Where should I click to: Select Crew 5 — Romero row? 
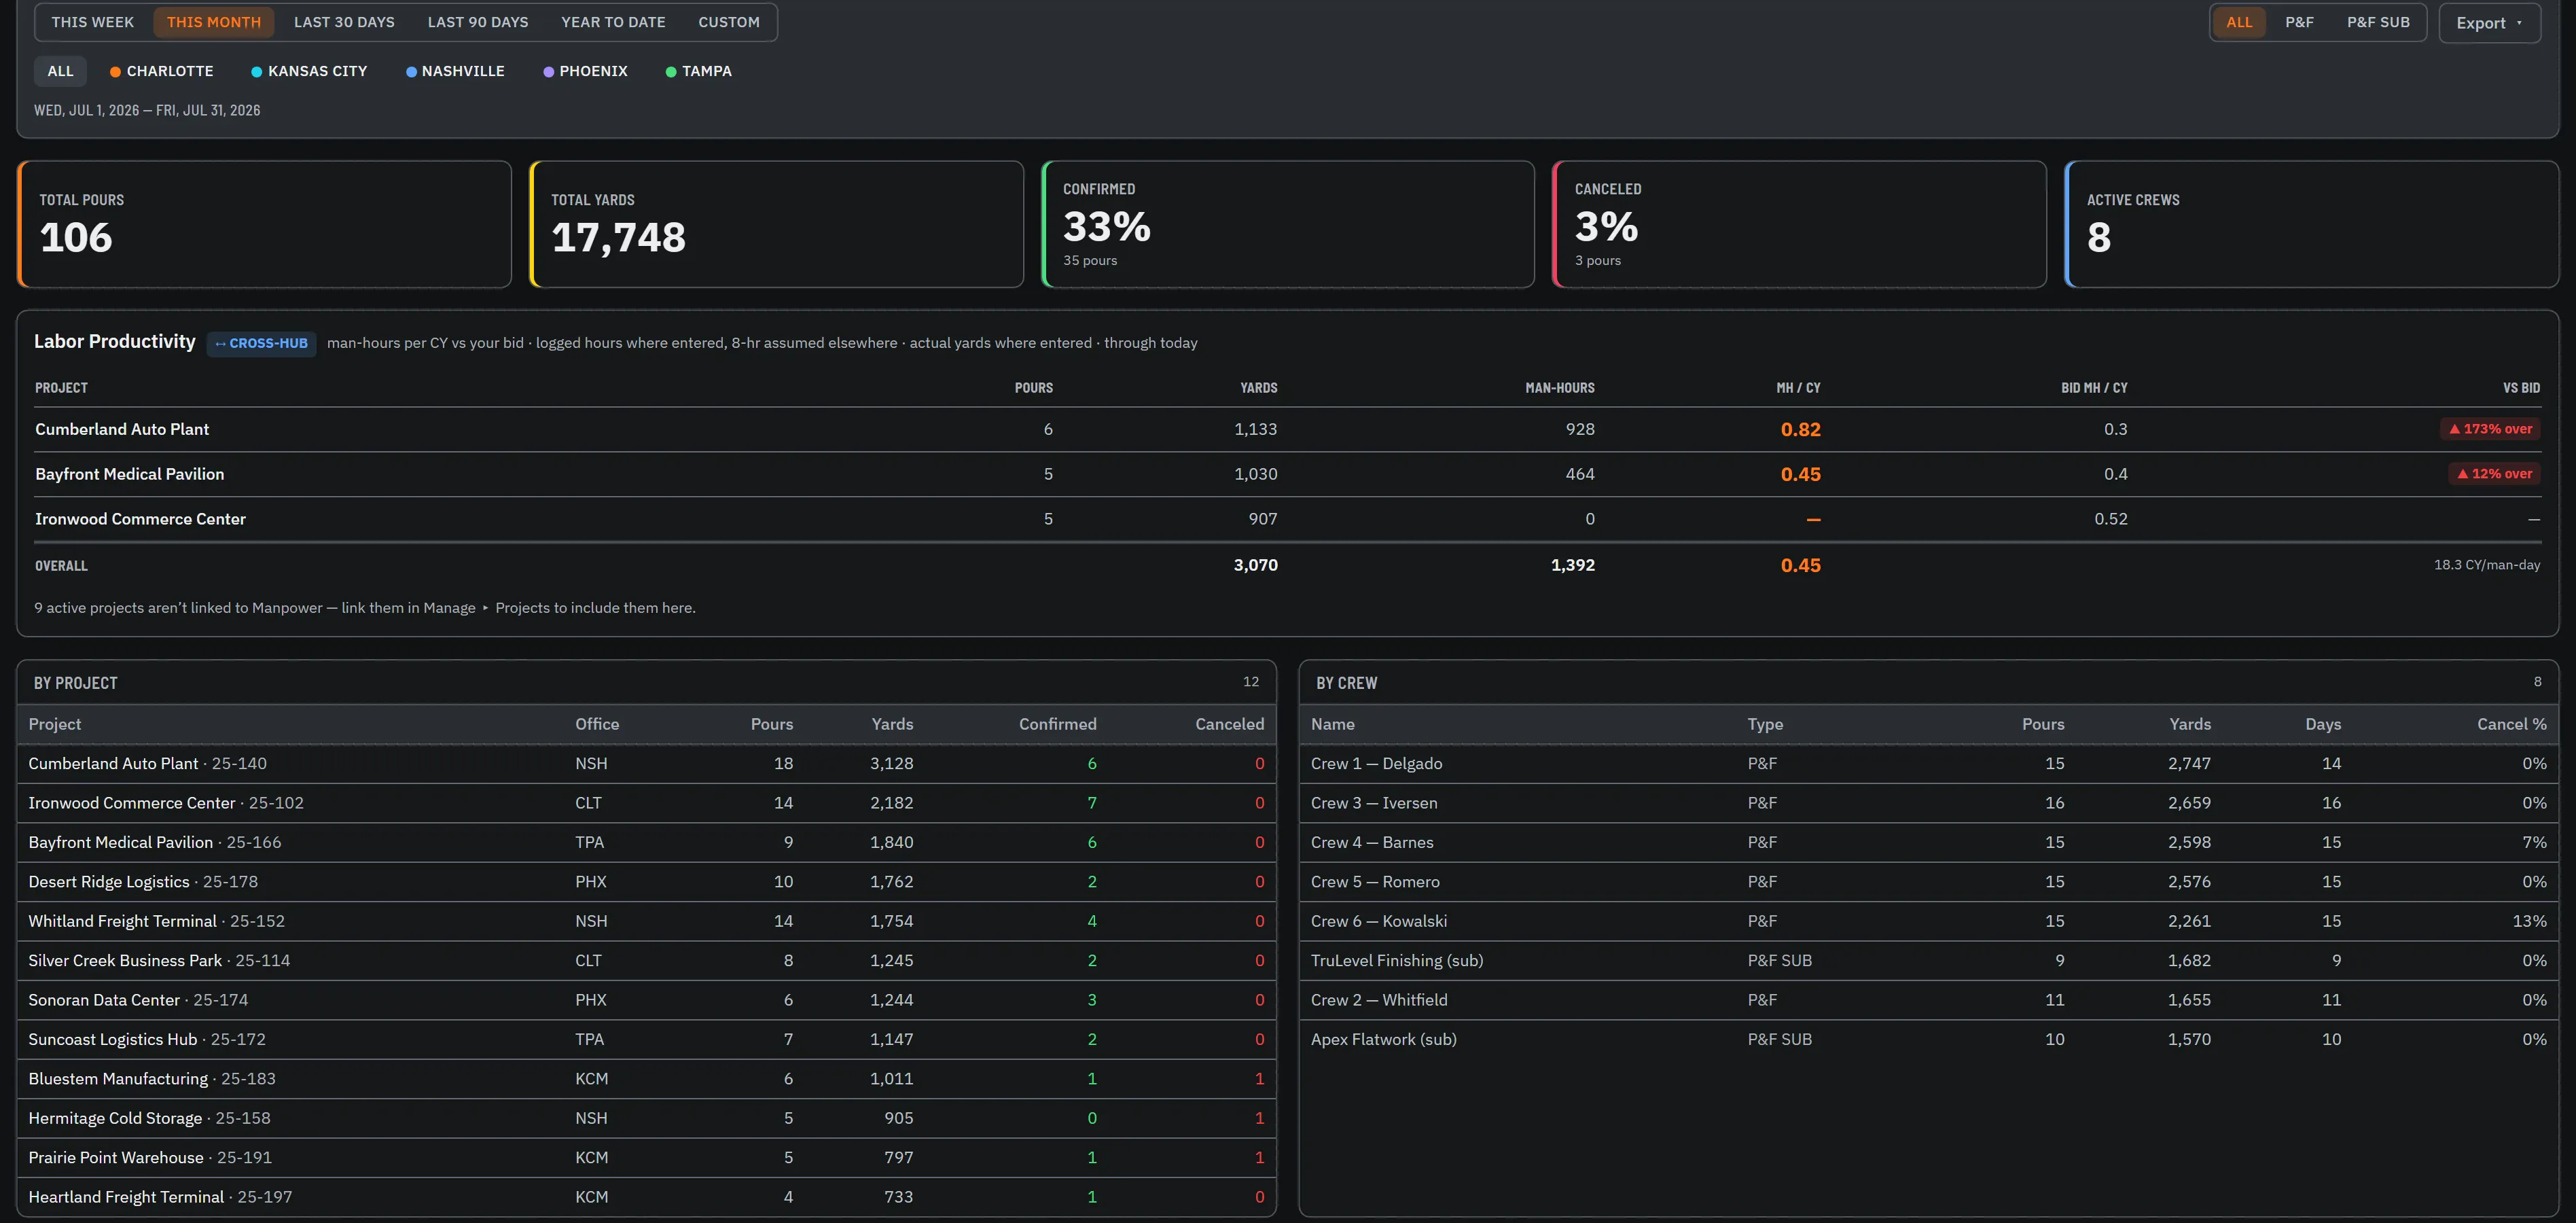(x=1928, y=882)
